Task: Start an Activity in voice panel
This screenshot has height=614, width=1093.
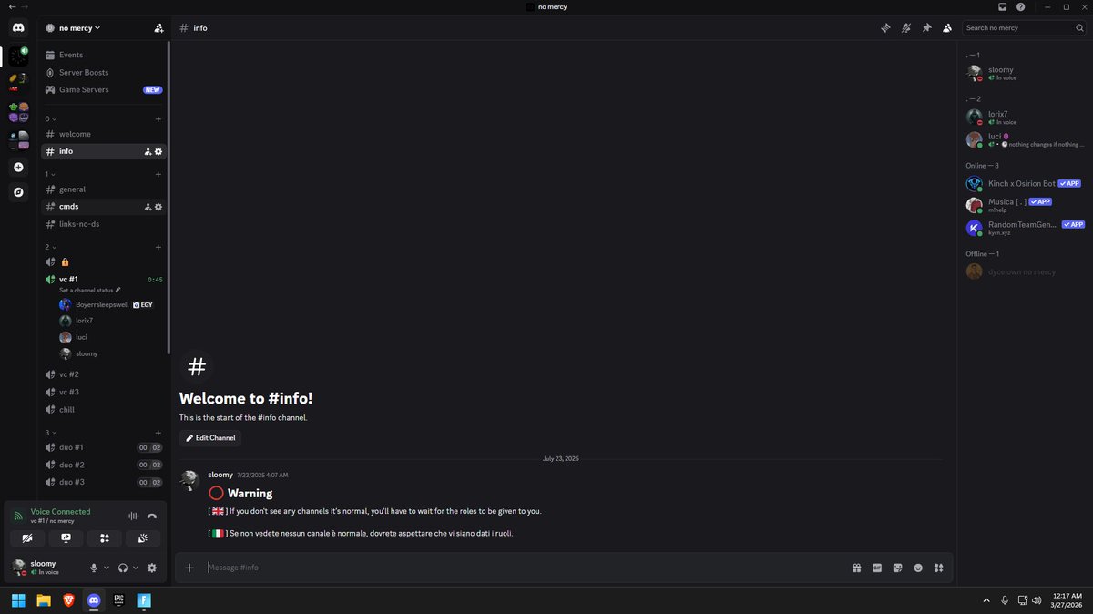Action: point(105,538)
